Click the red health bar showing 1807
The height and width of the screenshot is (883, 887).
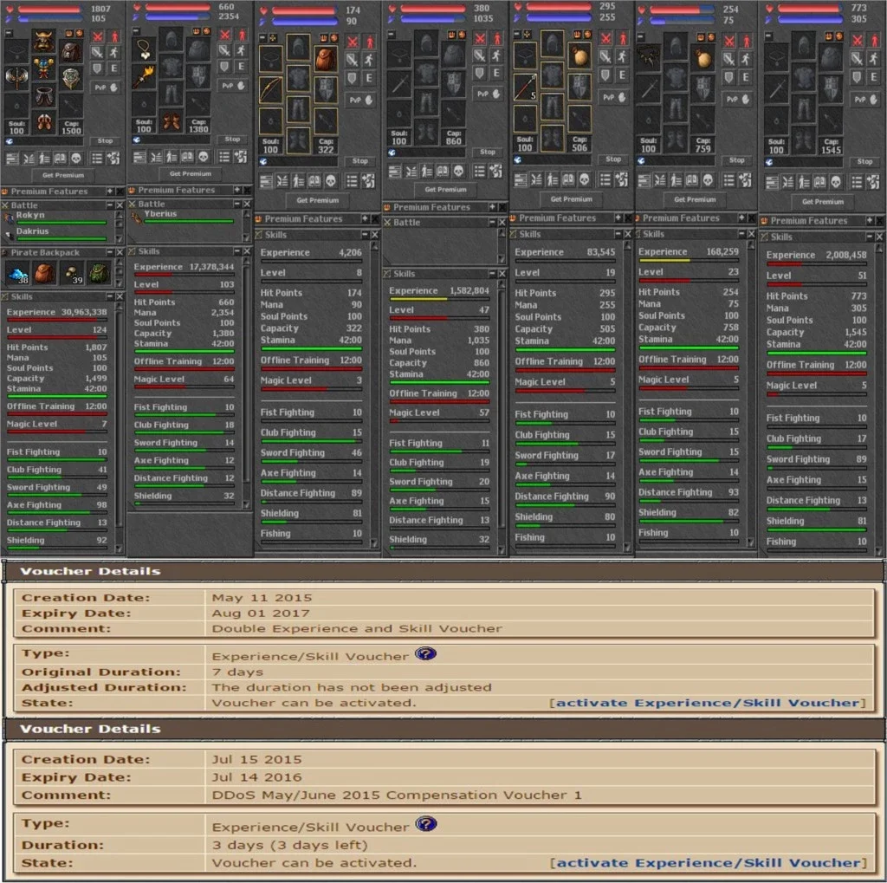click(49, 10)
